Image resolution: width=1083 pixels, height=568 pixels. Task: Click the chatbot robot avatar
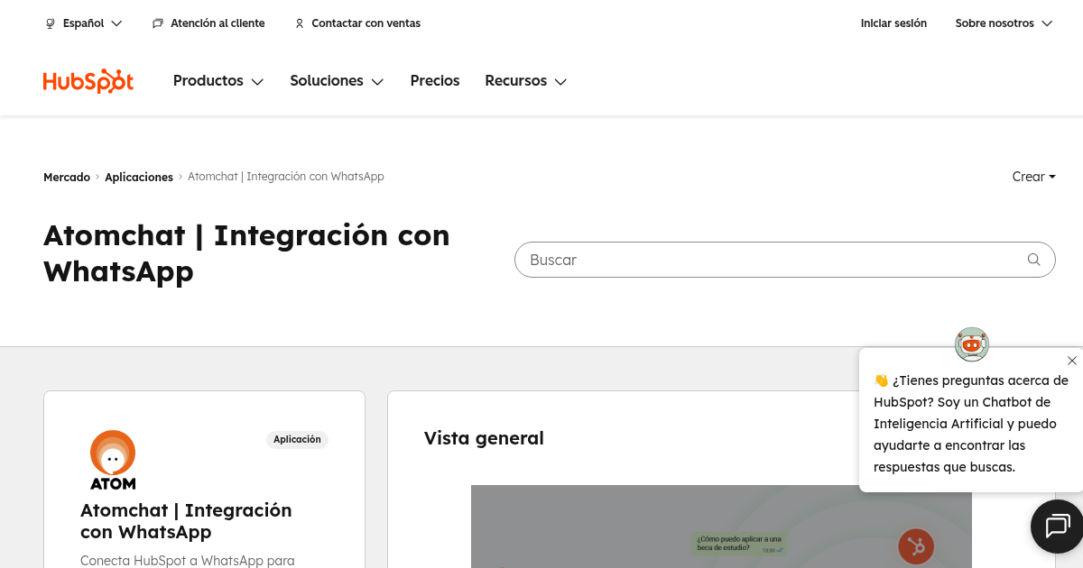click(972, 344)
